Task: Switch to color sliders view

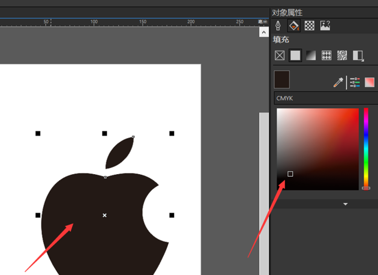Action: point(355,82)
